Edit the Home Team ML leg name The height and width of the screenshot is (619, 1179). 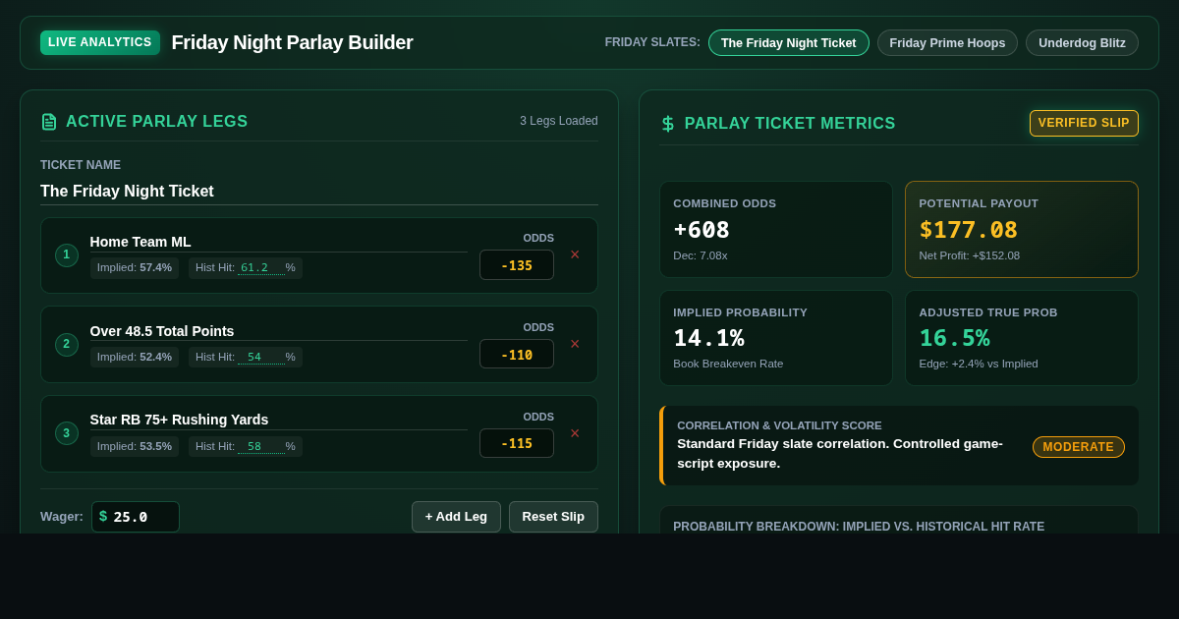279,242
